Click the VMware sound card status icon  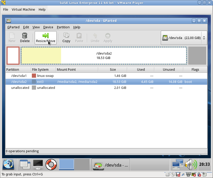[x=194, y=174]
